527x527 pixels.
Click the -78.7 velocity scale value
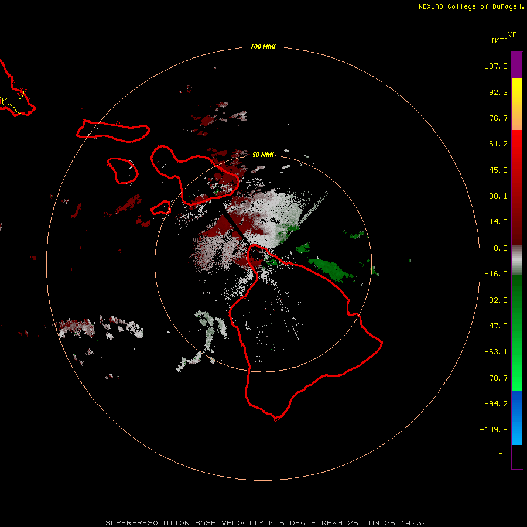pos(496,378)
